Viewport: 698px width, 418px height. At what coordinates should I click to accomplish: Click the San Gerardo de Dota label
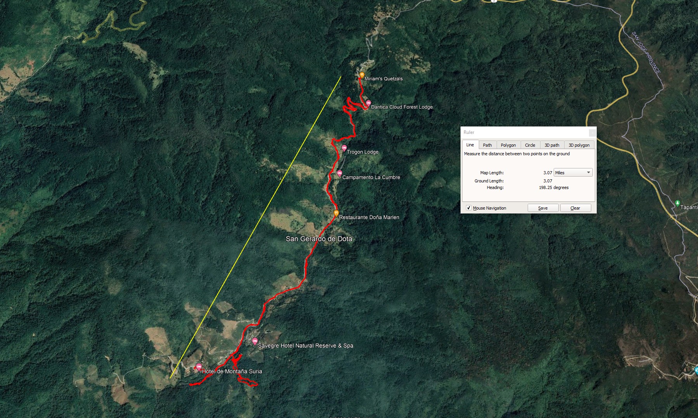(x=319, y=239)
